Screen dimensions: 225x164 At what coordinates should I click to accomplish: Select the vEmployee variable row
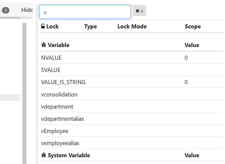pyautogui.click(x=131, y=131)
